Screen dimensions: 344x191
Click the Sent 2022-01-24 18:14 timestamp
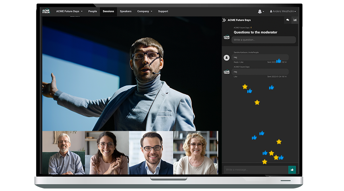click(277, 77)
